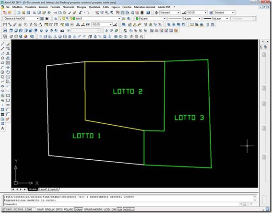Click the Linear dimension tool
Screen dimensions: 272x213
point(5,24)
